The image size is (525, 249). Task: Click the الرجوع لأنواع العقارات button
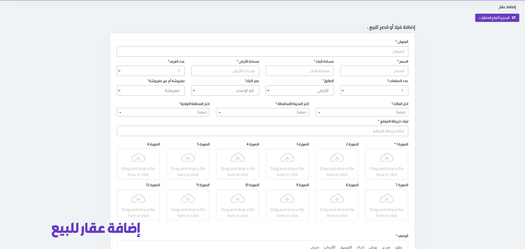497,18
